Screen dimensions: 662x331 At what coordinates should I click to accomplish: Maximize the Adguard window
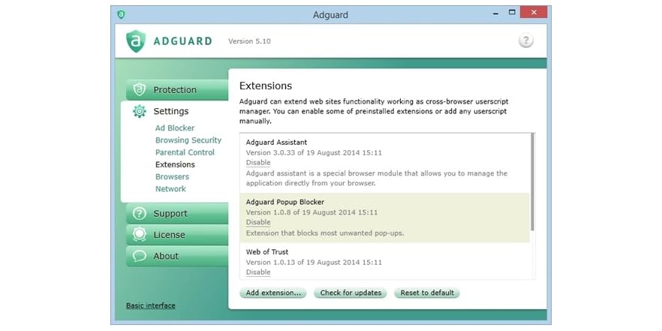click(x=512, y=13)
